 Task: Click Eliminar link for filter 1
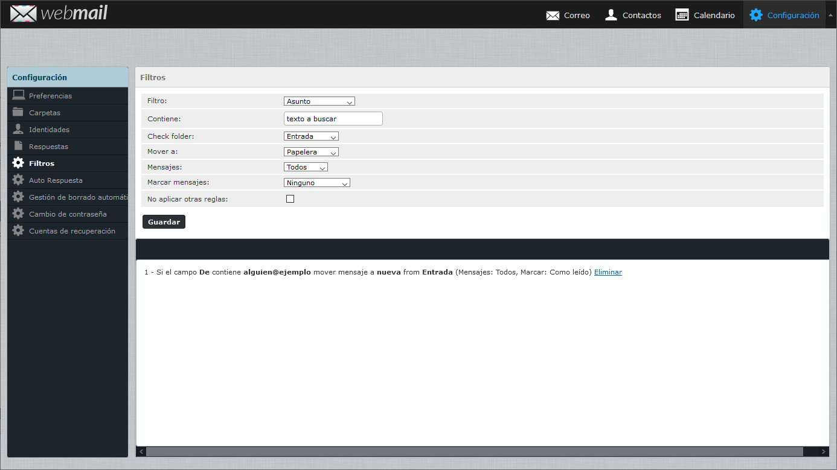[x=608, y=272]
